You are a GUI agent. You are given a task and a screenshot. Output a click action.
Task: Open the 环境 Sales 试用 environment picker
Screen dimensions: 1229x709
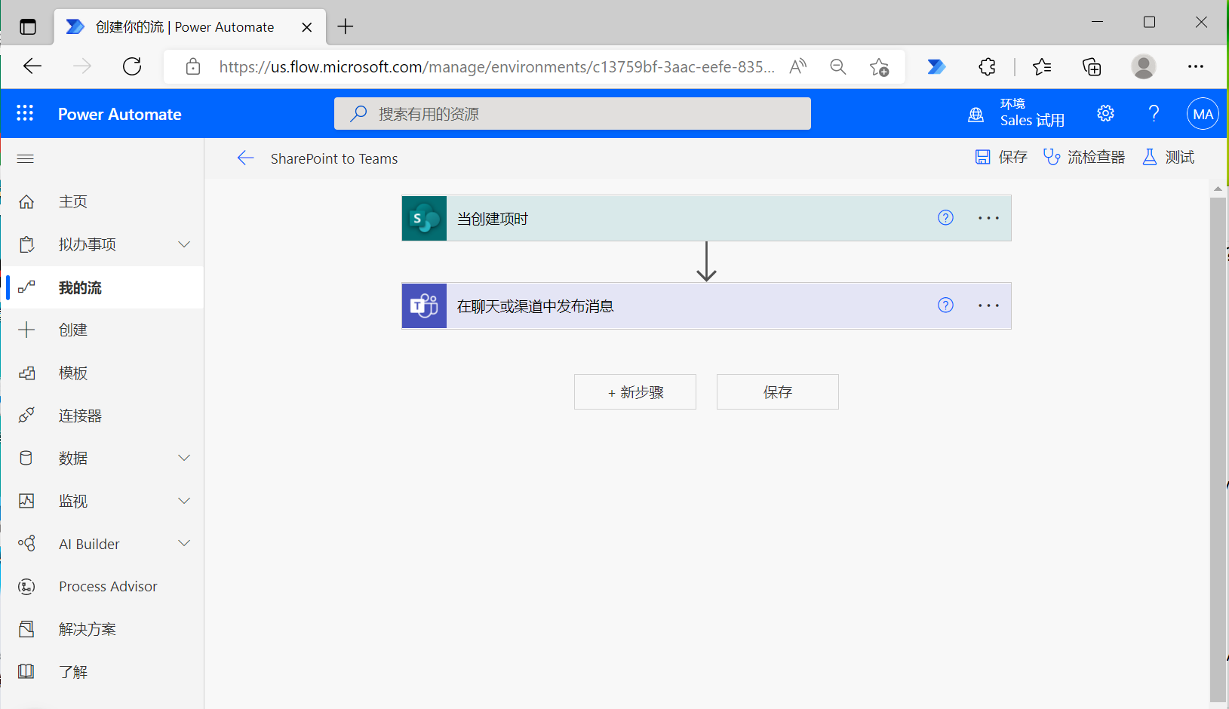pos(1016,113)
